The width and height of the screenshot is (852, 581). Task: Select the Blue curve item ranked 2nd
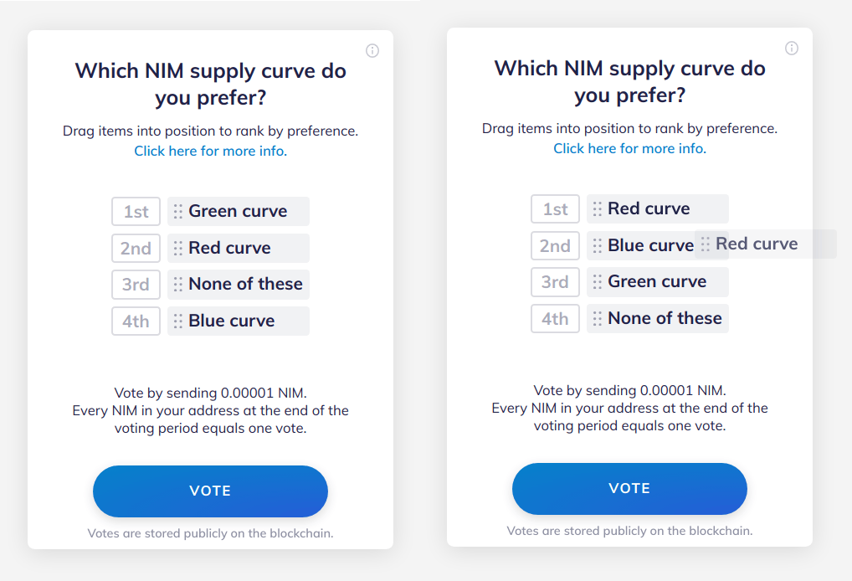[x=649, y=246]
